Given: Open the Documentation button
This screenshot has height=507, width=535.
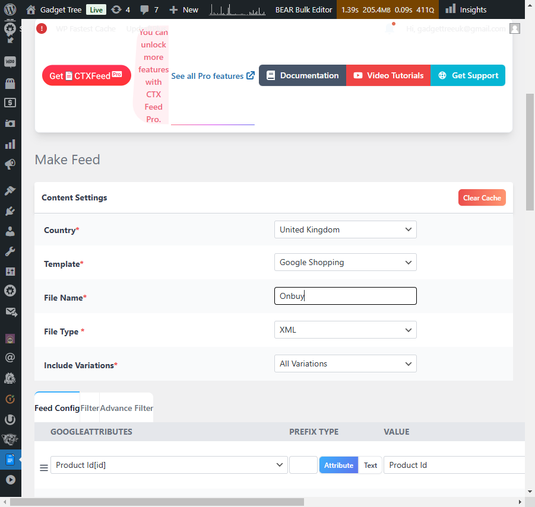Looking at the screenshot, I should [x=302, y=75].
